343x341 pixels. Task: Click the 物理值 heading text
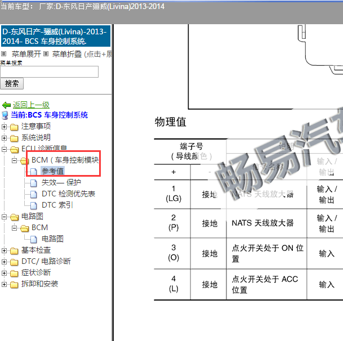pos(171,122)
